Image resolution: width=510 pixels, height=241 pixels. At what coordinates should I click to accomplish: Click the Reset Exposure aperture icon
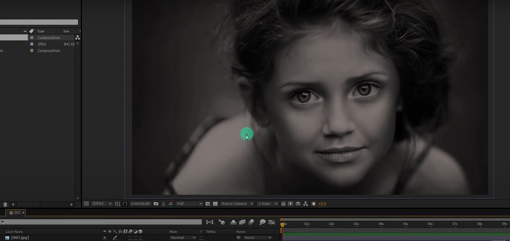314,204
